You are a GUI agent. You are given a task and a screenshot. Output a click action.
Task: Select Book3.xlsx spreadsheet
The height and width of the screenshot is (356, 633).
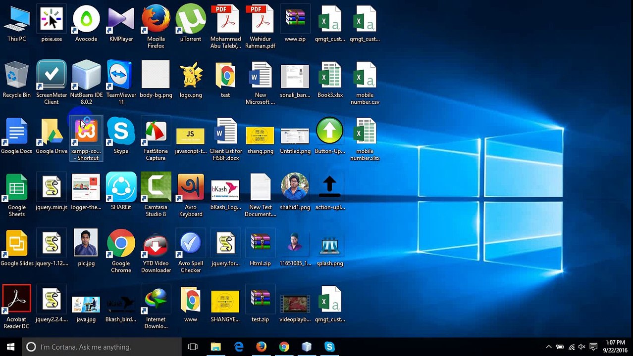tap(330, 80)
